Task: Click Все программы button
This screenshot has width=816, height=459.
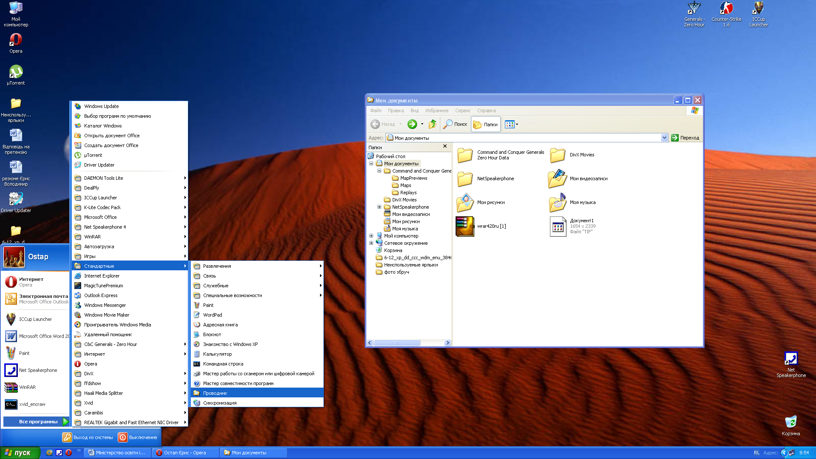Action: click(x=36, y=422)
